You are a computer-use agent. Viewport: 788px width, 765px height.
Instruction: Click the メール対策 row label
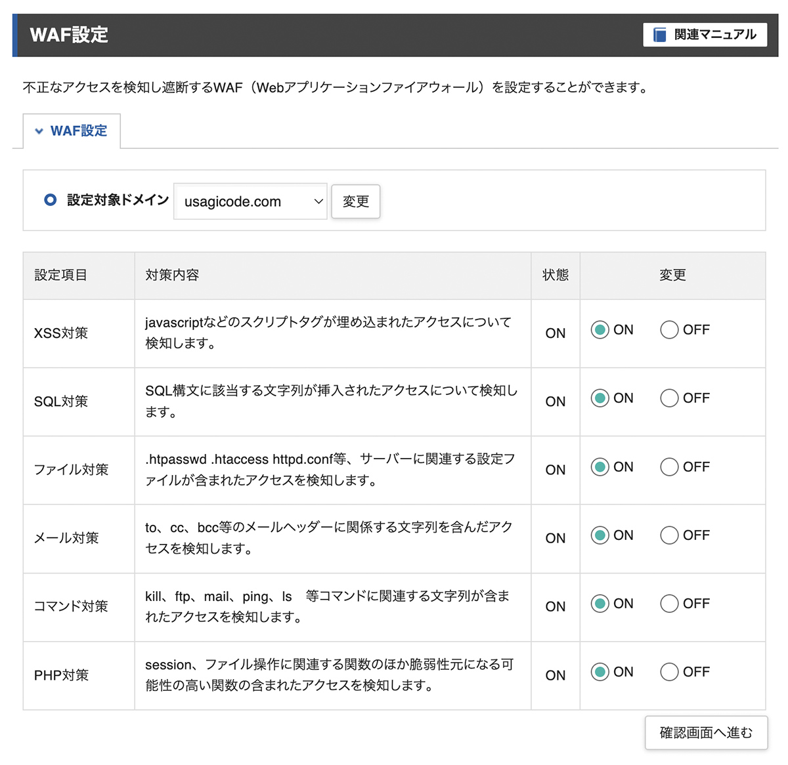[66, 538]
